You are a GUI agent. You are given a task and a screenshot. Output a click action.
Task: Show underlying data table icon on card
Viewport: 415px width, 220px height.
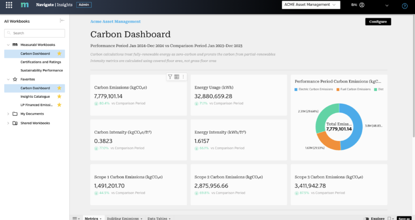[x=177, y=77]
